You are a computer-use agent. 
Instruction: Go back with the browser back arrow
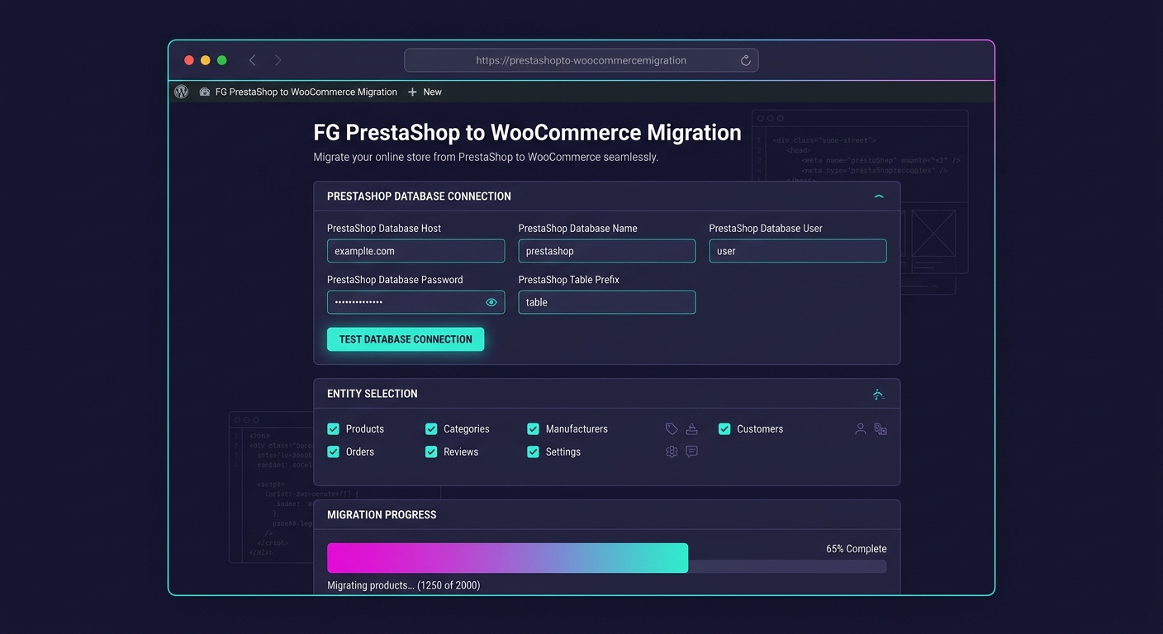click(x=253, y=60)
